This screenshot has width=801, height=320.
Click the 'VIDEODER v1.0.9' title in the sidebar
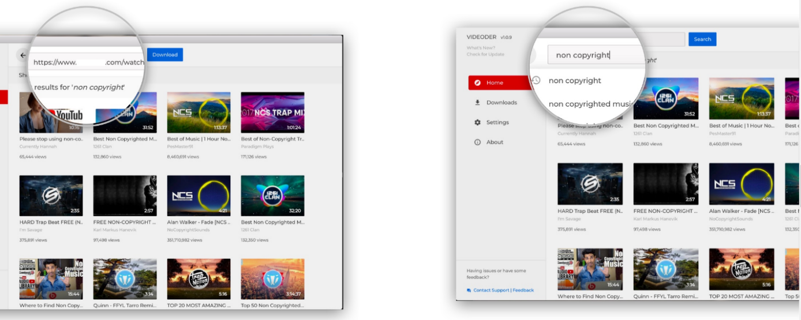tap(489, 37)
